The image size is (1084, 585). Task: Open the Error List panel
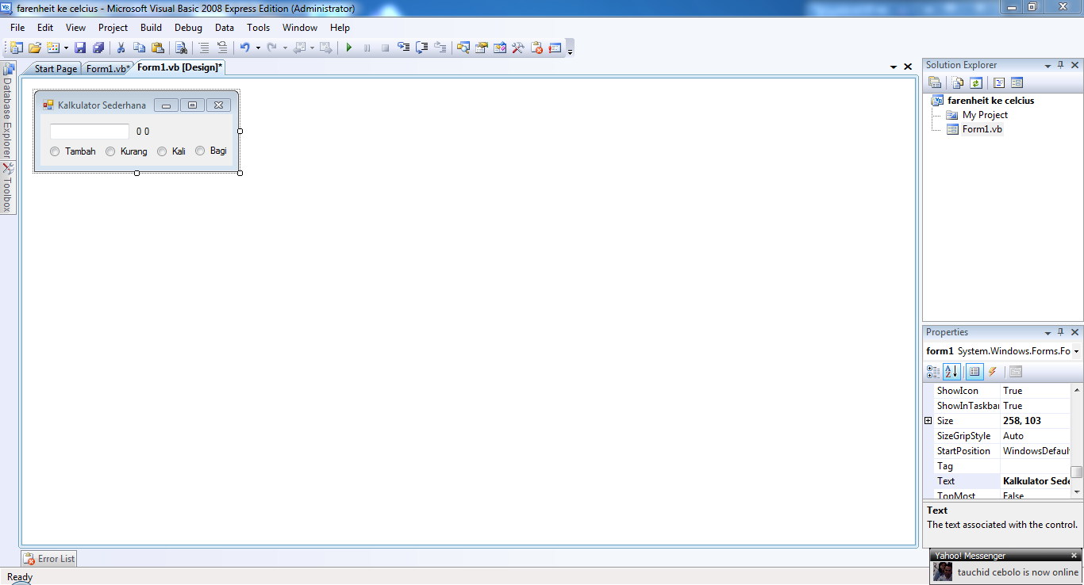click(x=48, y=558)
